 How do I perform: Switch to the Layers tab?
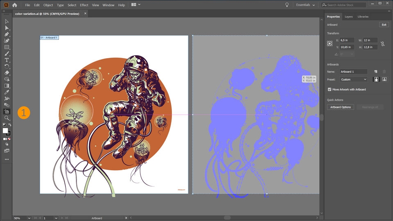pos(349,16)
